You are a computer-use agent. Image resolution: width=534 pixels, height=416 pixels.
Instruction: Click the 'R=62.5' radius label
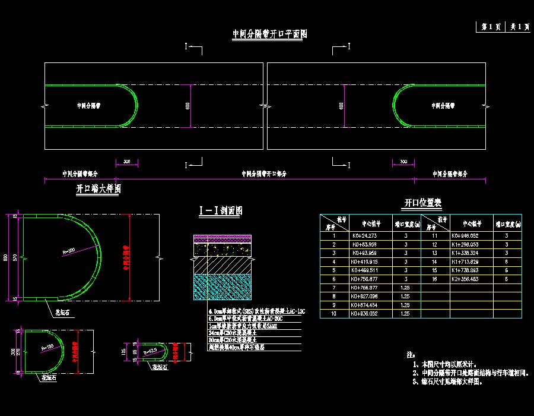(x=150, y=351)
